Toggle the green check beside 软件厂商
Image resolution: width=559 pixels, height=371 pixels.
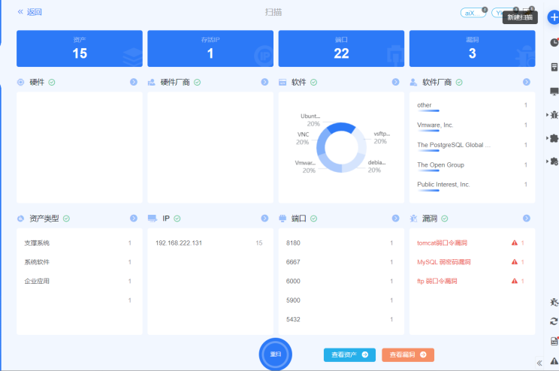458,82
